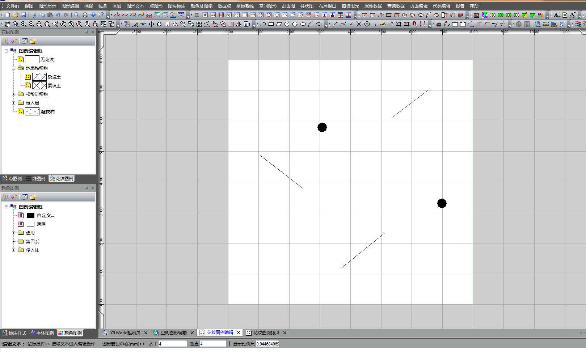Open the 帮助 menu
The image size is (586, 352).
[x=474, y=6]
